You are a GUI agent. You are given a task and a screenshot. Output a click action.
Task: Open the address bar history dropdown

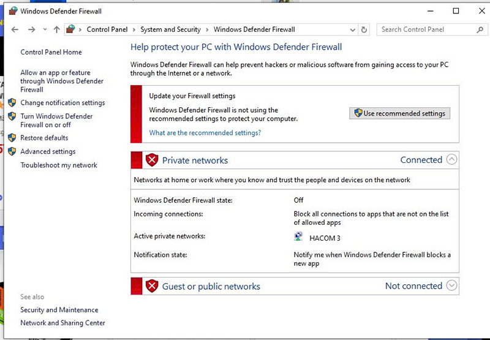coord(353,30)
